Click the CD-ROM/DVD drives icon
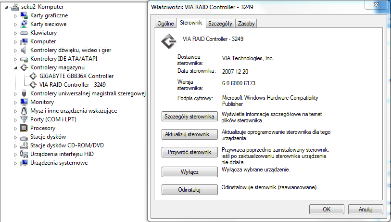This screenshot has width=391, height=222. coord(24,145)
